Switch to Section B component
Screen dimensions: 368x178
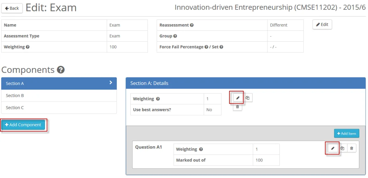pyautogui.click(x=59, y=96)
